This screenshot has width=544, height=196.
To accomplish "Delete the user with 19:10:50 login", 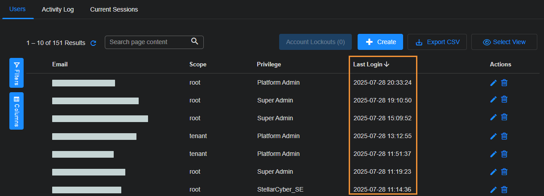I will click(x=504, y=100).
